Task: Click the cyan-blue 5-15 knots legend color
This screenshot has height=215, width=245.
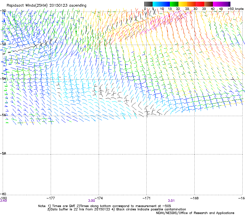Action: pyautogui.click(x=161, y=4)
